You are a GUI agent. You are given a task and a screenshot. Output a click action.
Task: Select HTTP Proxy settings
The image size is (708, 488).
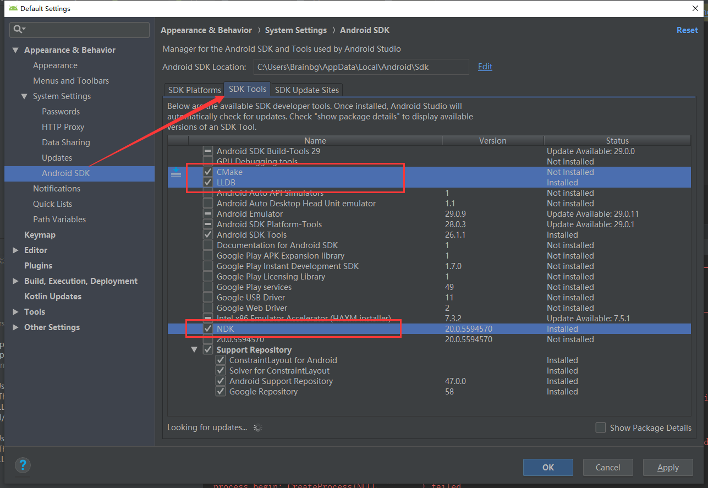point(63,127)
